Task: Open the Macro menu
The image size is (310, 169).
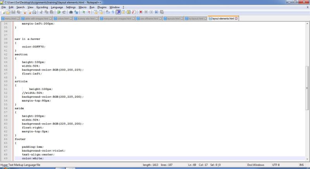Action: coord(83,7)
